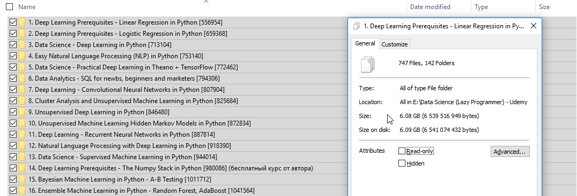Switch to the Customize tab in Properties
This screenshot has width=577, height=196.
point(395,44)
